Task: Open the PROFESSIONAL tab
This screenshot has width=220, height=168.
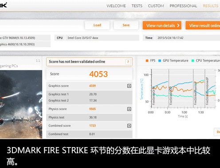Action: pyautogui.click(x=183, y=6)
